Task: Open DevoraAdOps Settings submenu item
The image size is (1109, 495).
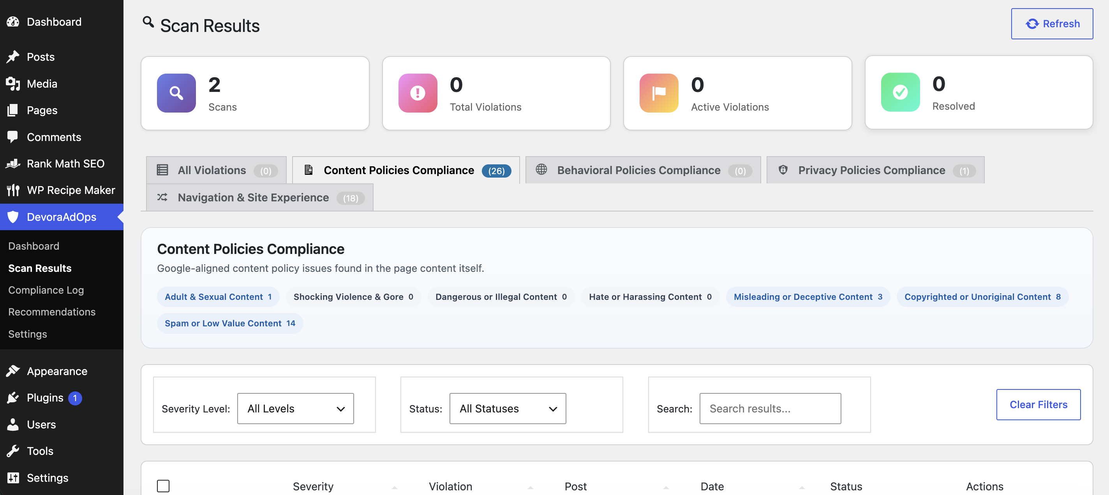Action: point(28,334)
